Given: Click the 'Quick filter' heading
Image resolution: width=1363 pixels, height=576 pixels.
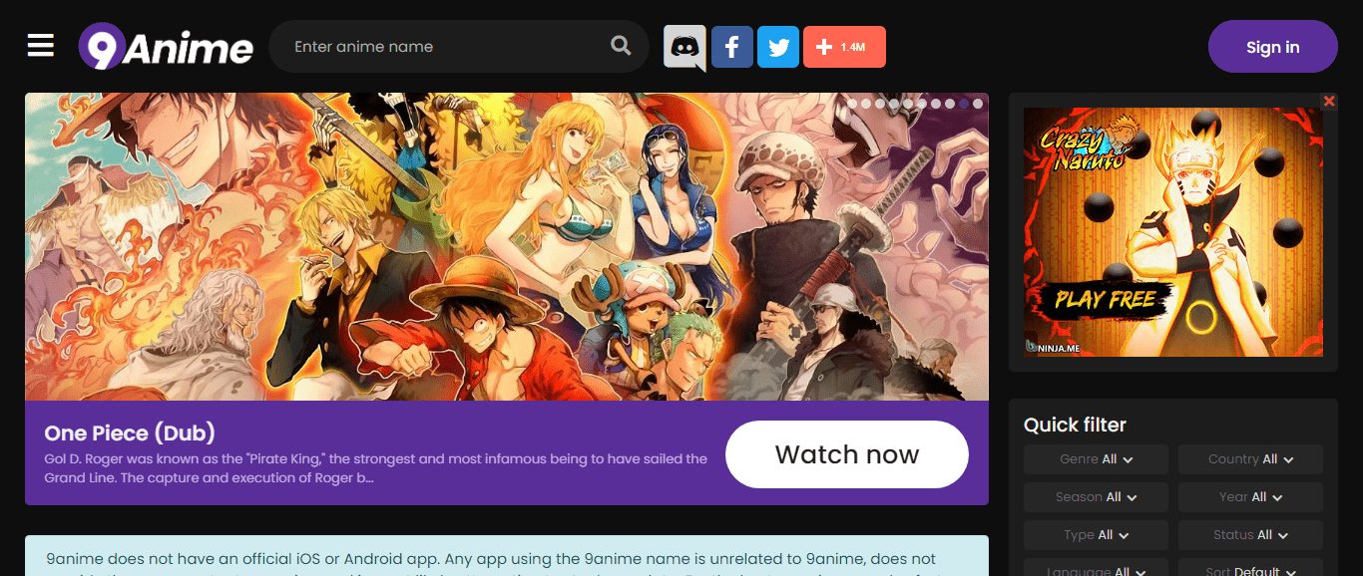Looking at the screenshot, I should 1075,425.
